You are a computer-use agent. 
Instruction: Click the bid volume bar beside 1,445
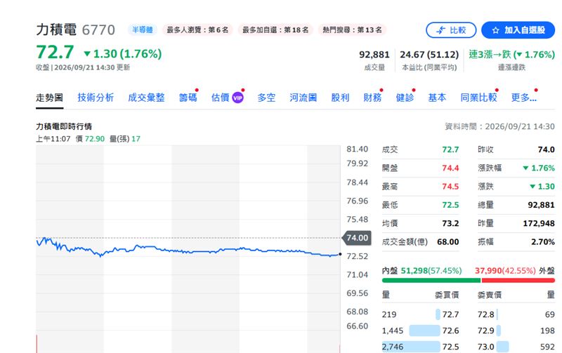point(424,331)
